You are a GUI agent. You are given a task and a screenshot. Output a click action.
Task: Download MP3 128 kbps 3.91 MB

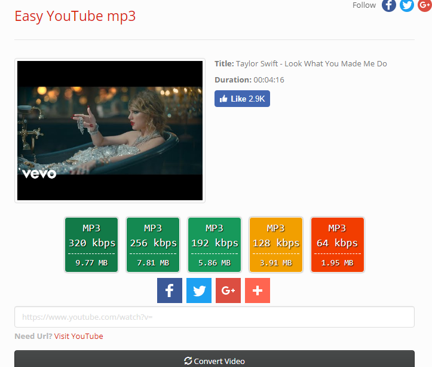click(x=276, y=244)
